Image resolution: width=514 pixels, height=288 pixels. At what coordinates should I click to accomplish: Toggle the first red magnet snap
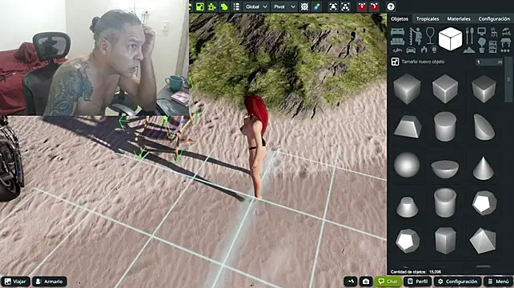click(362, 6)
